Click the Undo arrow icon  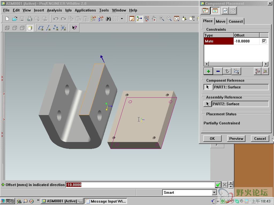click(56, 18)
